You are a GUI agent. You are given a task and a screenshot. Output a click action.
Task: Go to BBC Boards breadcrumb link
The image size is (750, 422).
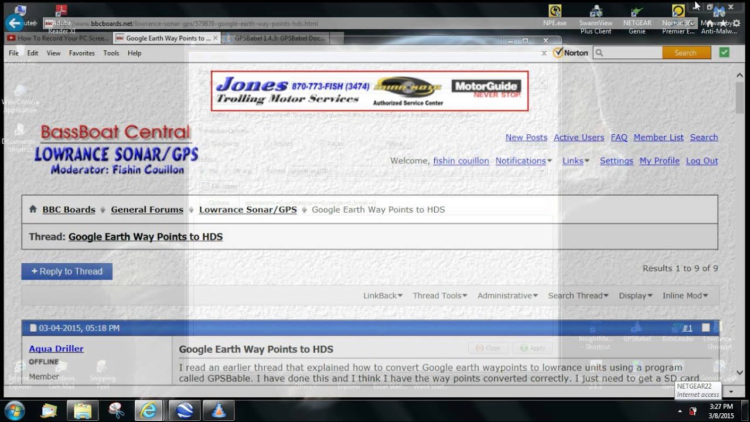pos(69,209)
